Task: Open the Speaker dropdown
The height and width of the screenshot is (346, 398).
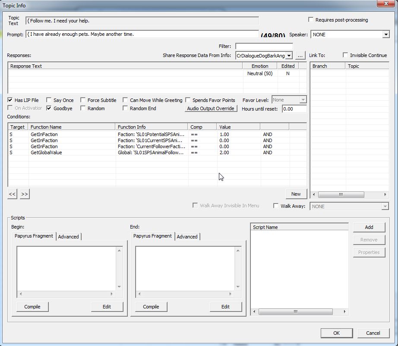Action: 386,34
